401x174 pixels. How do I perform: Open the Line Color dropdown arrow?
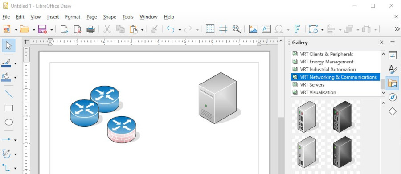pos(15,63)
